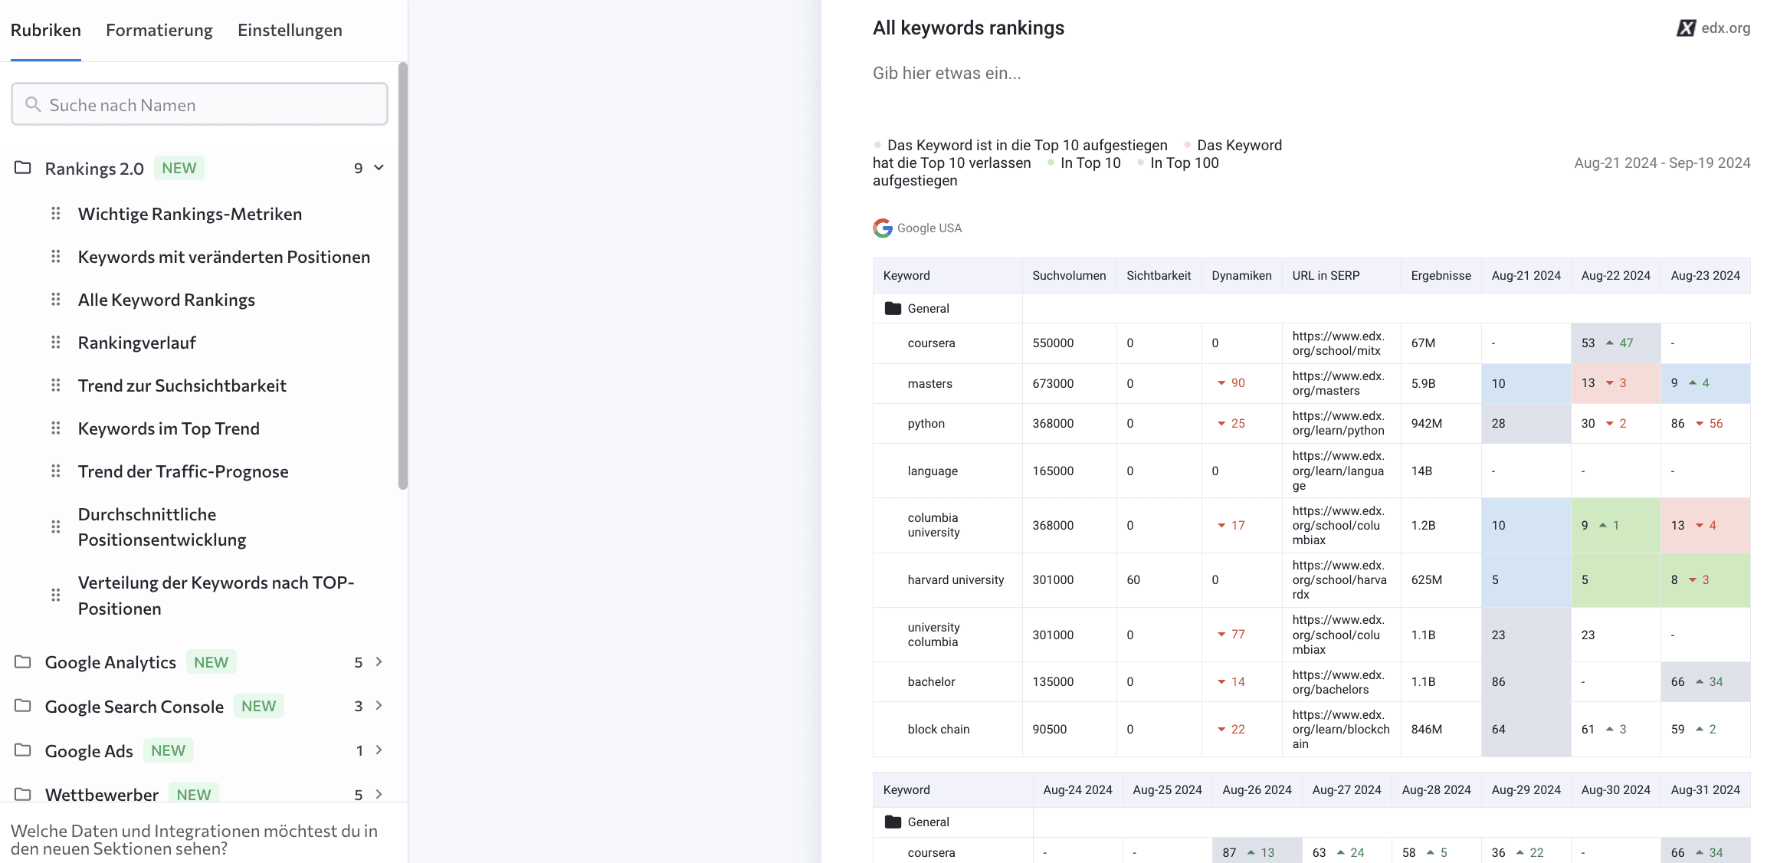This screenshot has height=863, width=1790.
Task: Click the Aug-21 2024 - Sep-19 2024 date range
Action: pos(1662,162)
